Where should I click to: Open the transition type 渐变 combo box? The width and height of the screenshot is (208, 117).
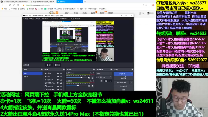coord(104,73)
